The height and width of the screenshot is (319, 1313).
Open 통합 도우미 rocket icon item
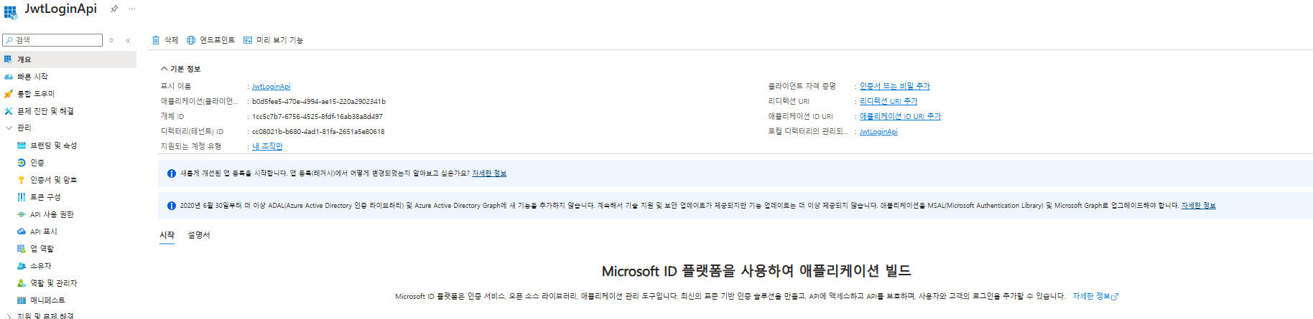[9, 94]
